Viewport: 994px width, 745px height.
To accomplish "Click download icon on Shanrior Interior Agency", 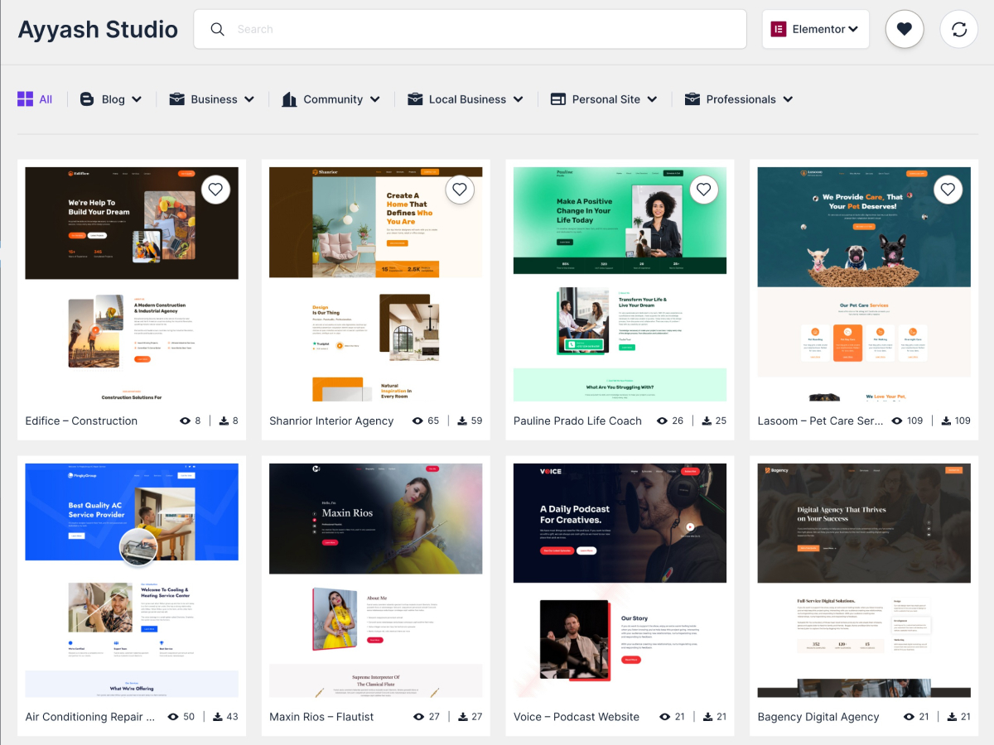I will [462, 421].
